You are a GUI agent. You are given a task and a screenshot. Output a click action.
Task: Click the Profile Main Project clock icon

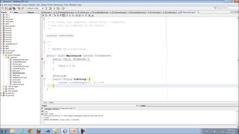(63, 8)
